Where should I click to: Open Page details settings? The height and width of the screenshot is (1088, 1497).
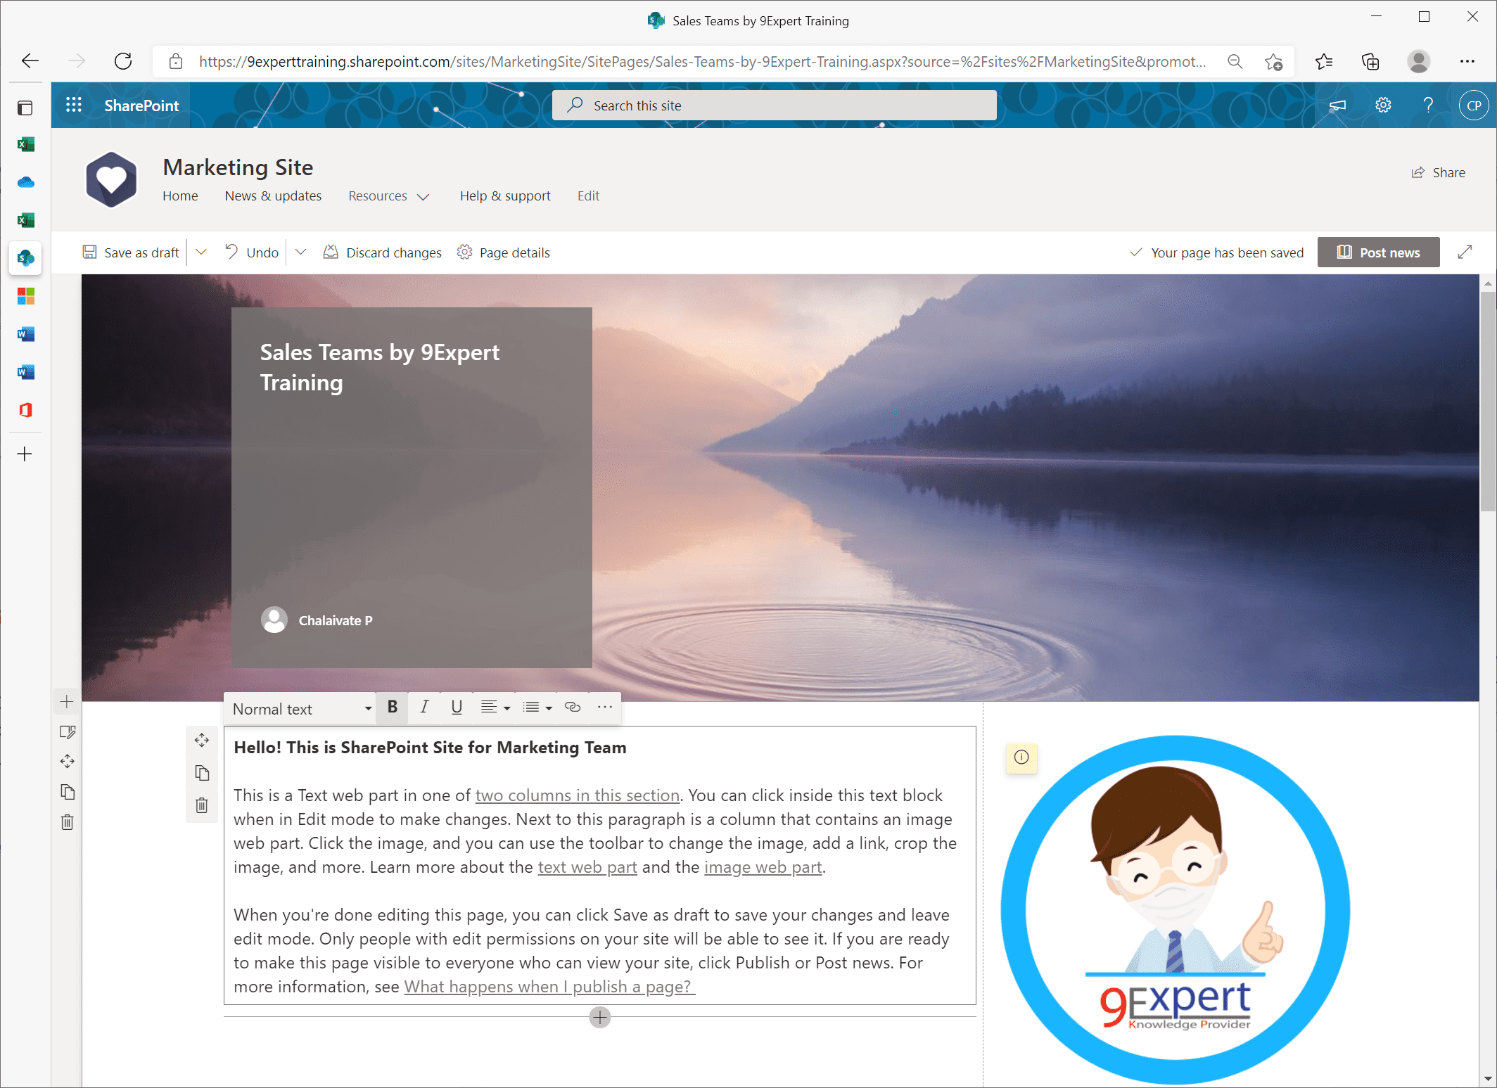pyautogui.click(x=464, y=252)
